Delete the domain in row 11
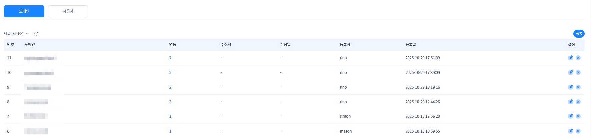Viewport: 591px width, 138px height. pyautogui.click(x=578, y=58)
